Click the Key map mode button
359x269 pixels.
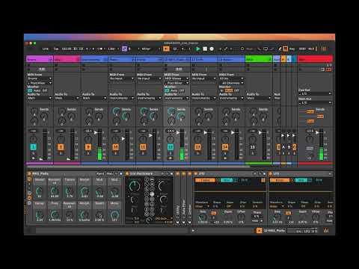[292, 49]
